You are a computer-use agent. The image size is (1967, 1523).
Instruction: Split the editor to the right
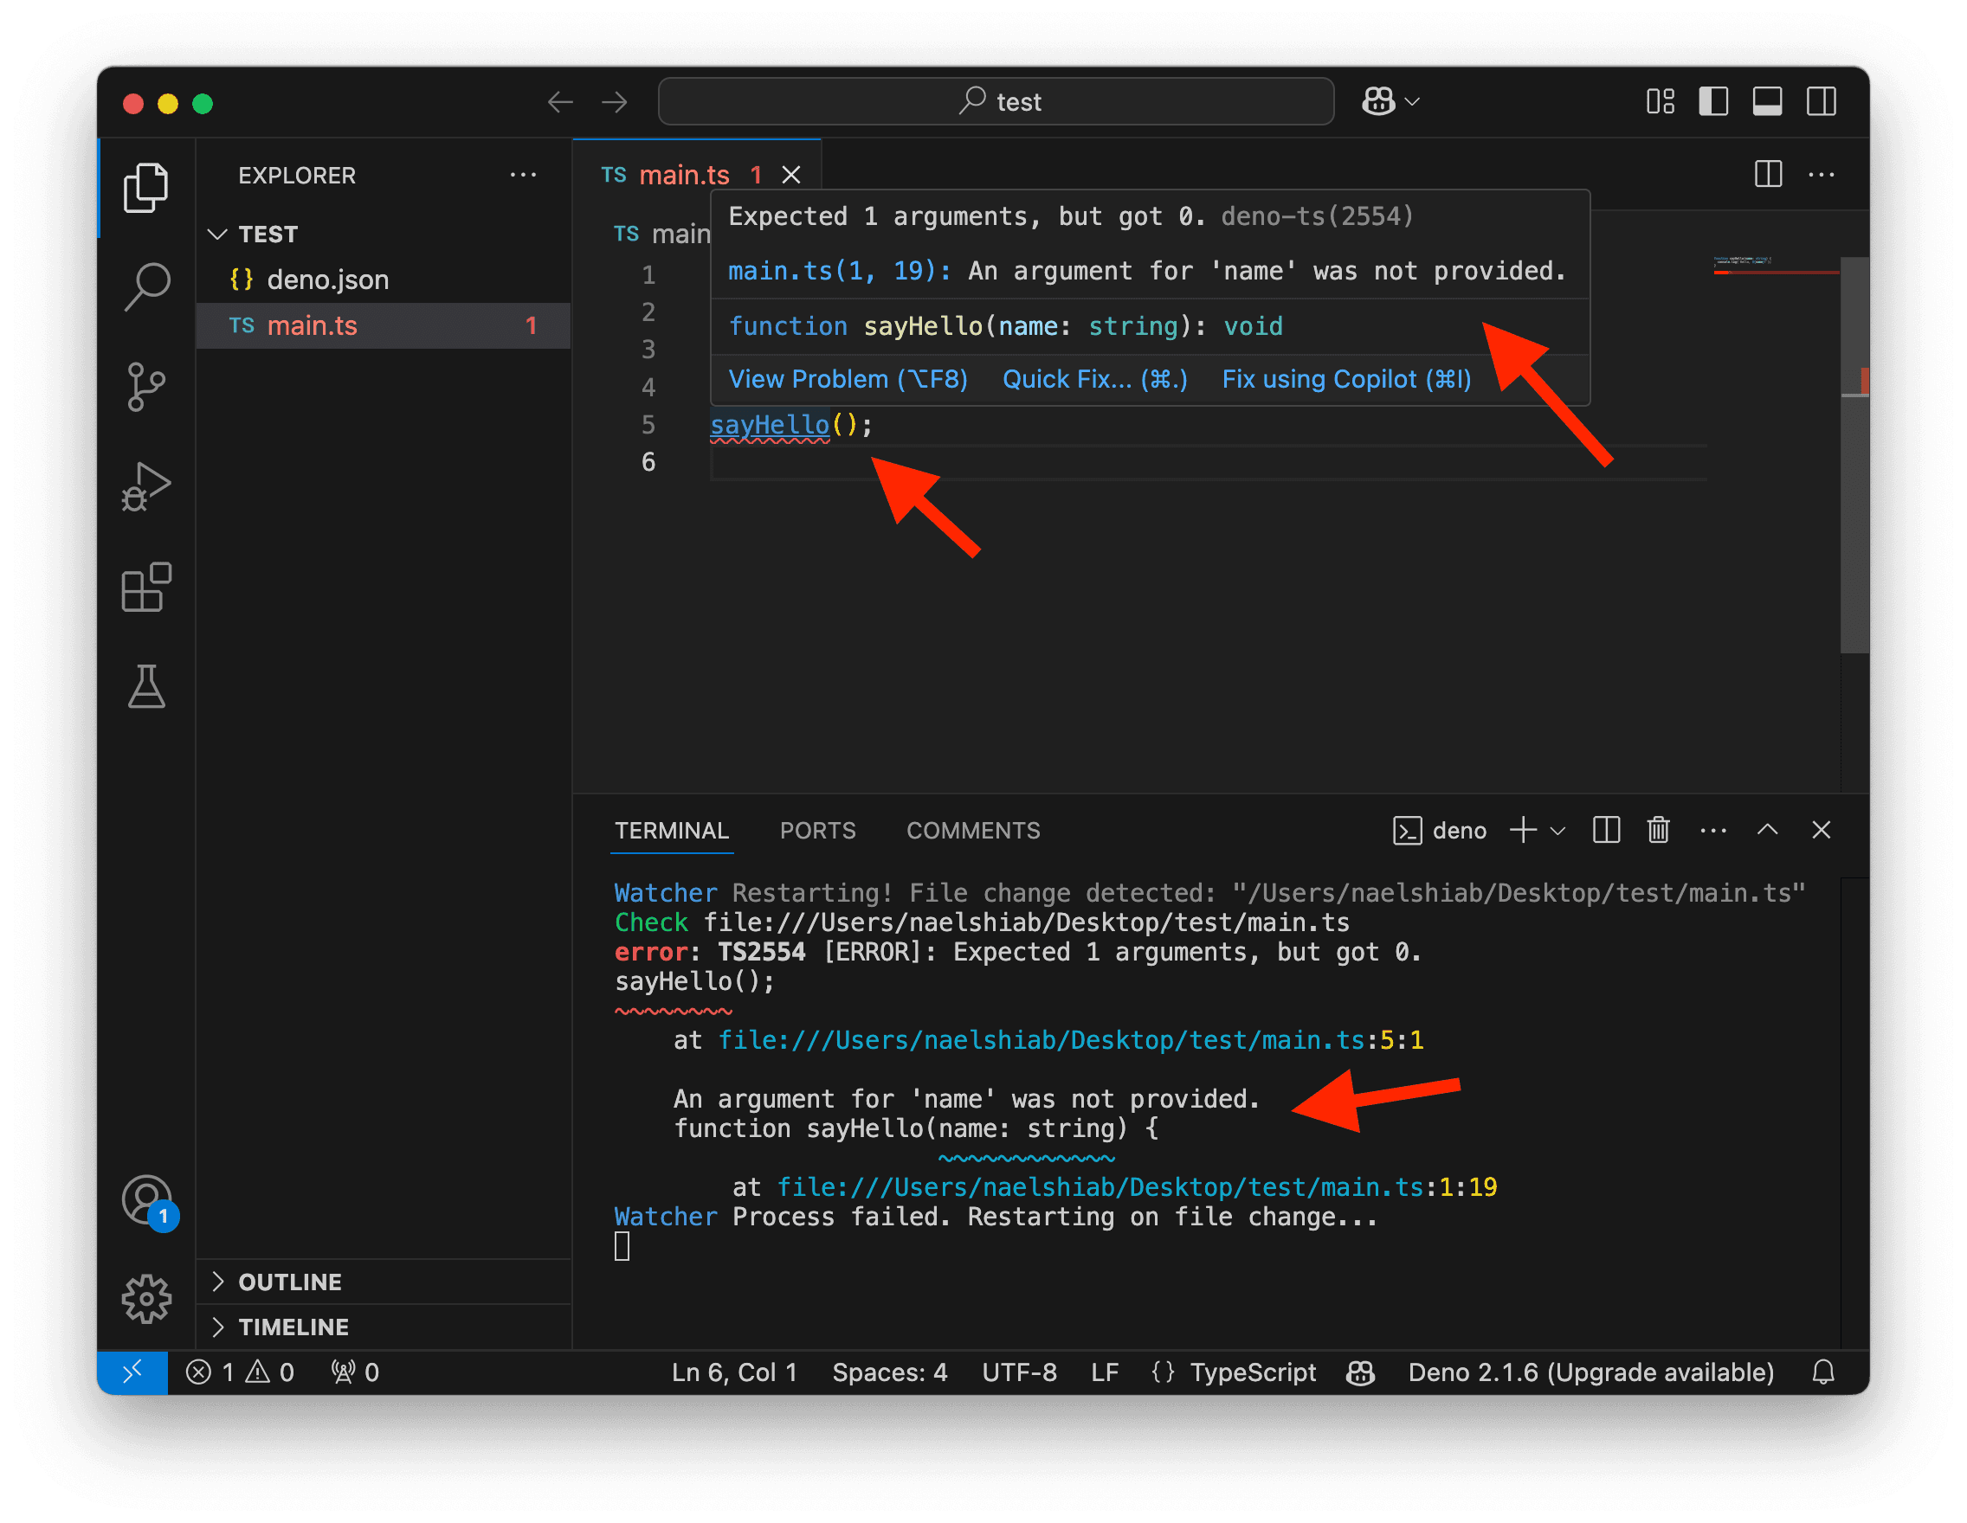point(1768,174)
